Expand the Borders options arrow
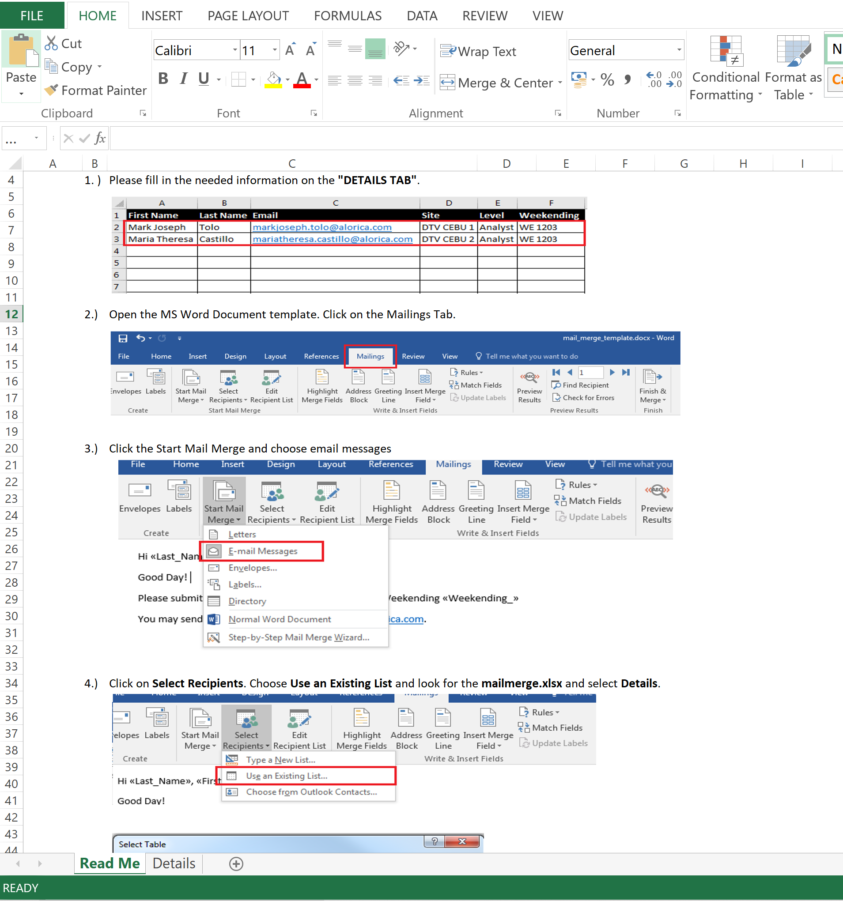The width and height of the screenshot is (843, 901). (x=253, y=80)
